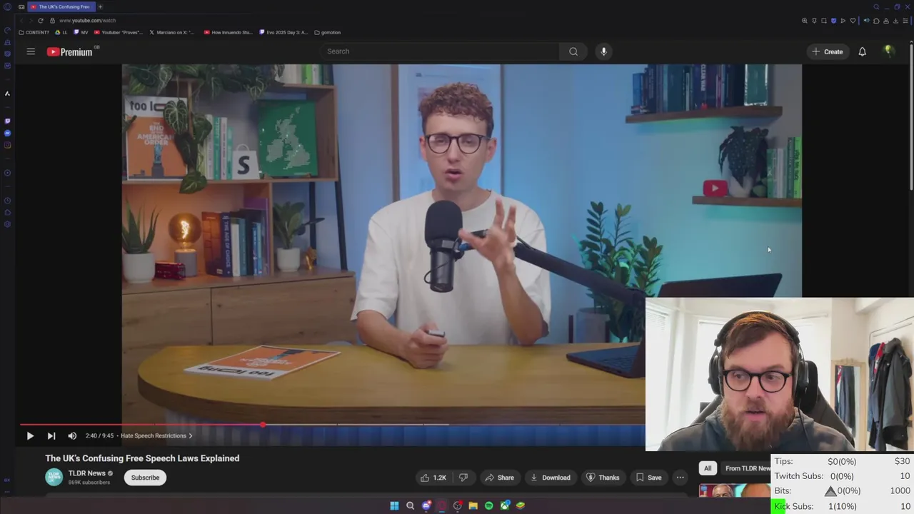Viewport: 914px width, 514px height.
Task: Open sidebar history clock icon
Action: click(7, 201)
